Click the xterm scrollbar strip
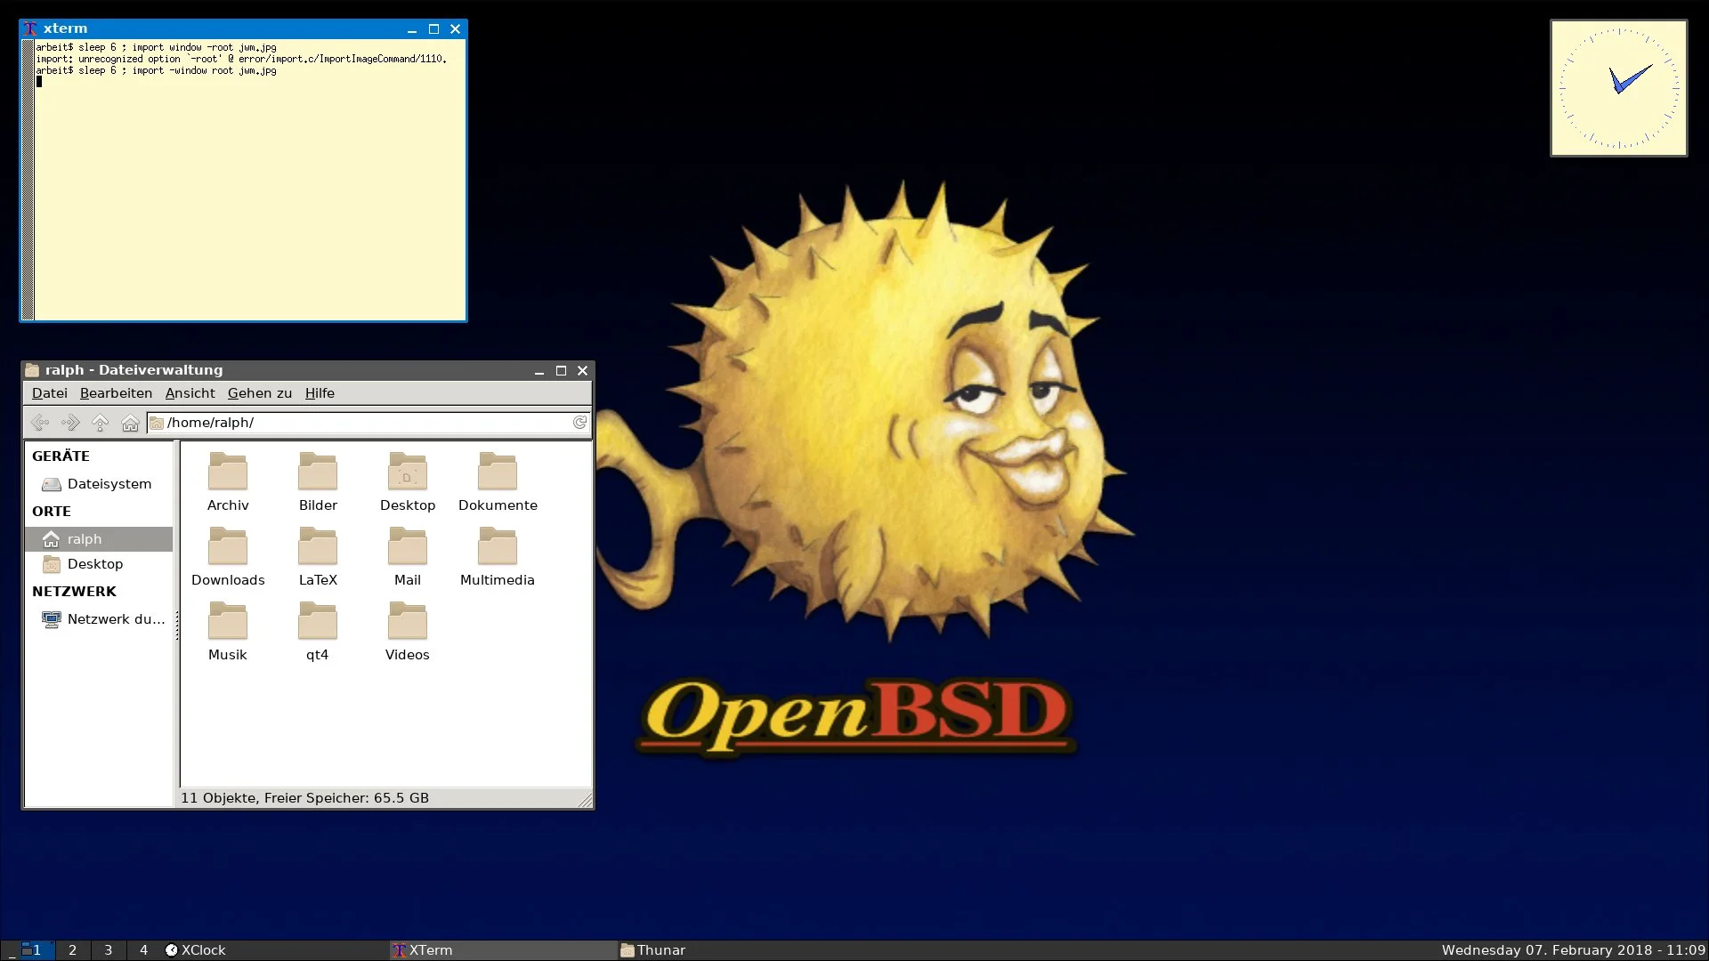 [28, 179]
